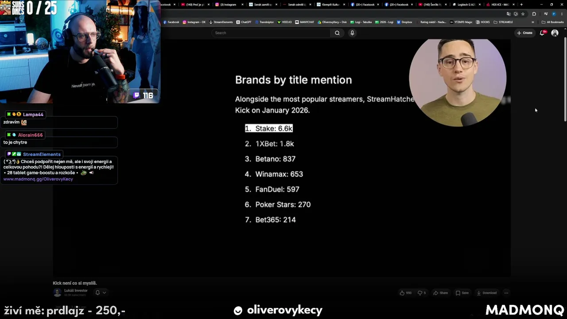
Task: Click the page vertical scrollbar
Action: 565,80
